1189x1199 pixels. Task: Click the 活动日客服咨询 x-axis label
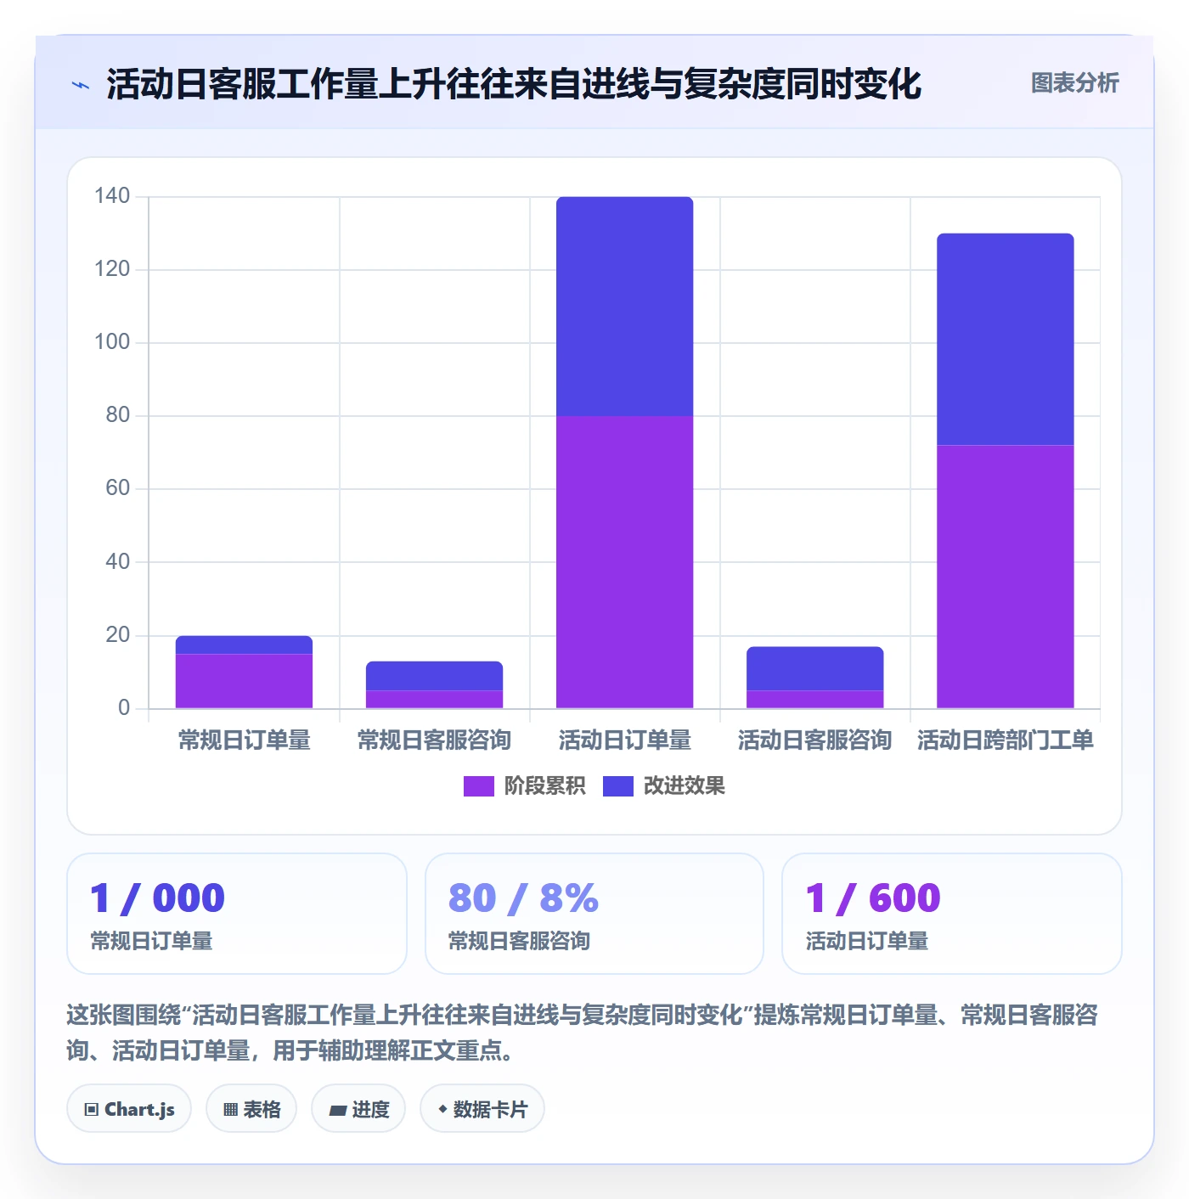point(815,740)
